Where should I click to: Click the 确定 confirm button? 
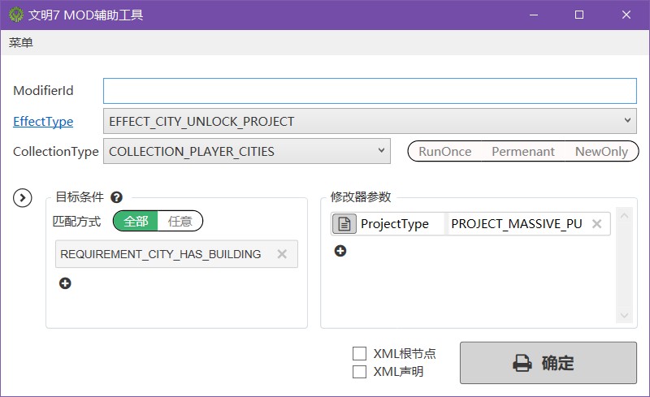coord(548,363)
